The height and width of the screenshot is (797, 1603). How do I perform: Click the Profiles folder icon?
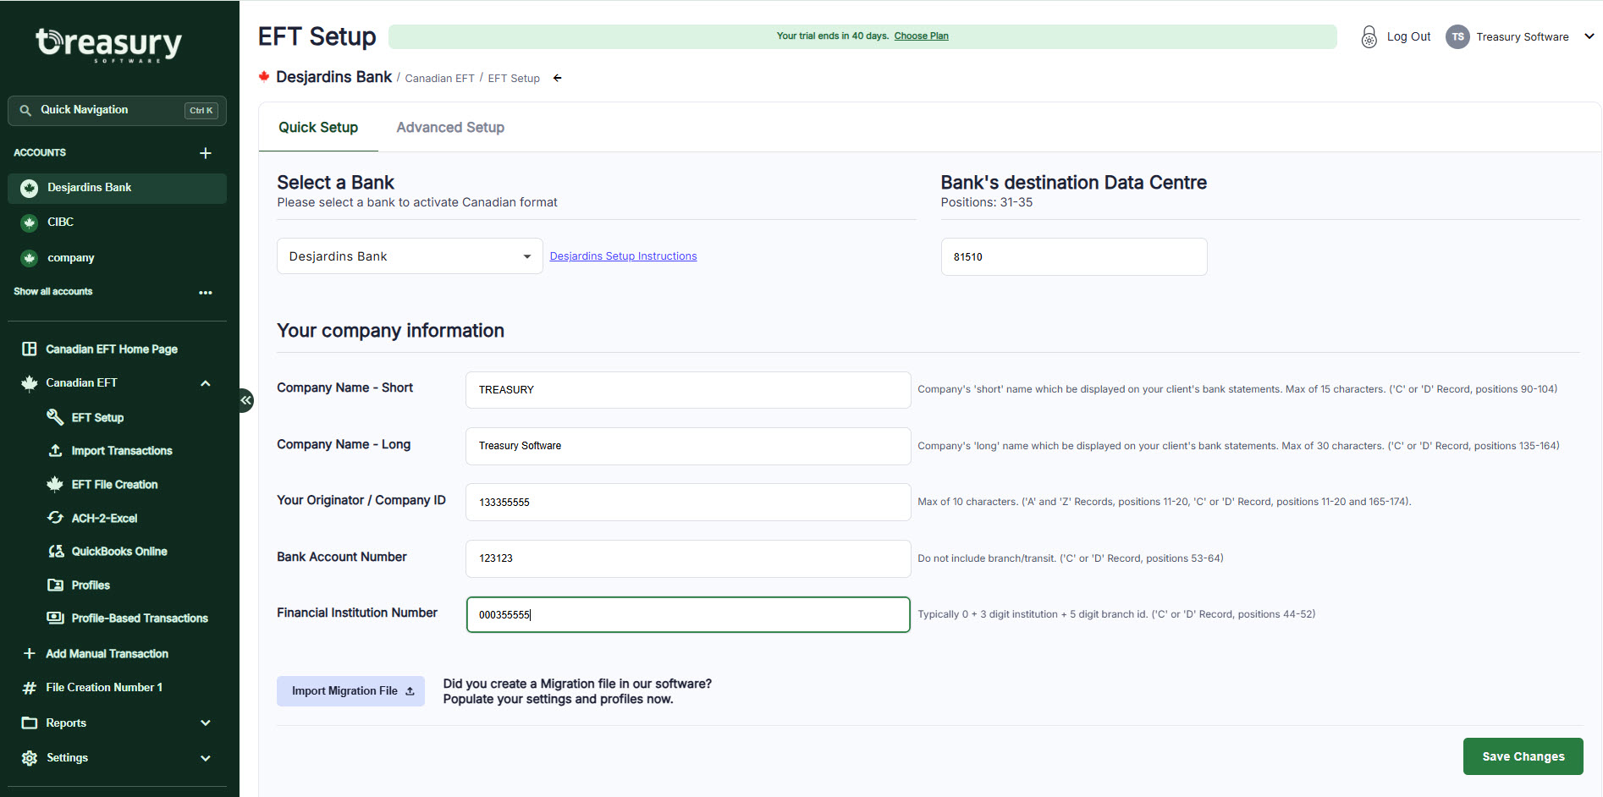coord(55,585)
